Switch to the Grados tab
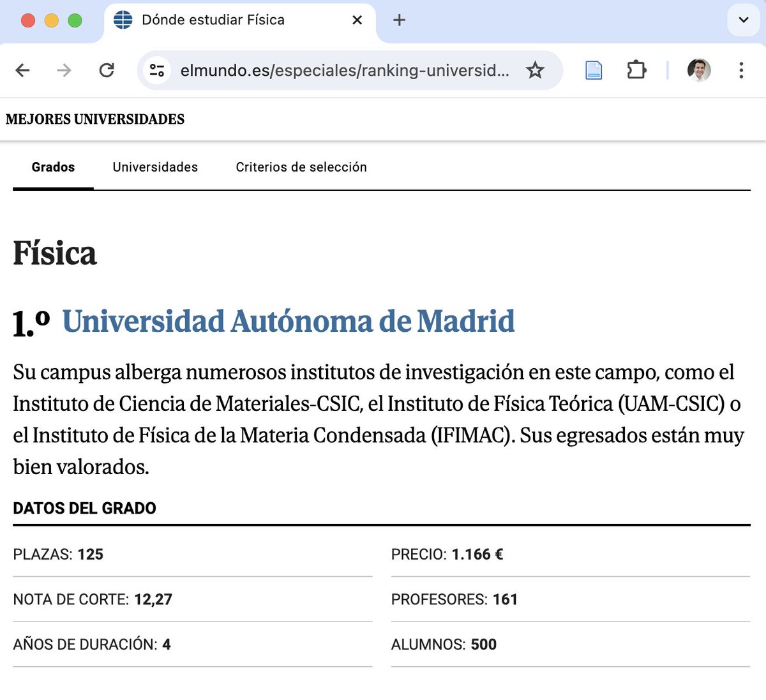This screenshot has width=766, height=700. tap(53, 167)
